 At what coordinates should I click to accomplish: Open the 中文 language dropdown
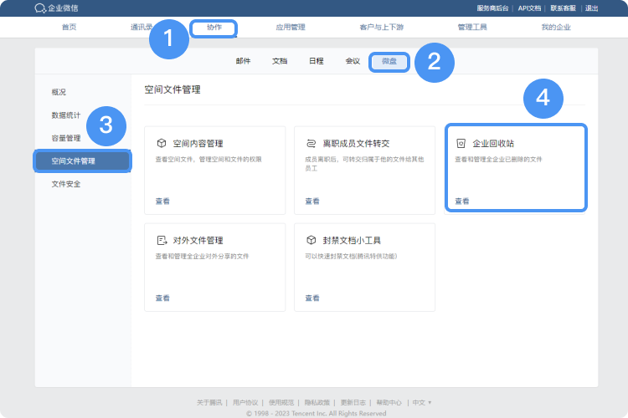point(422,402)
